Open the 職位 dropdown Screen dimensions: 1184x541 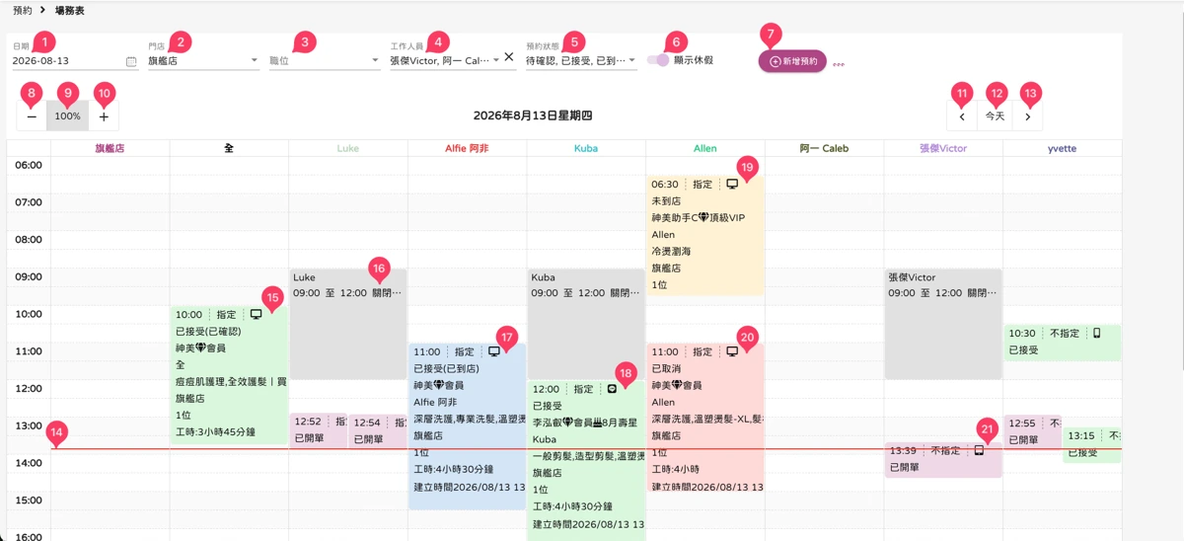[x=325, y=60]
